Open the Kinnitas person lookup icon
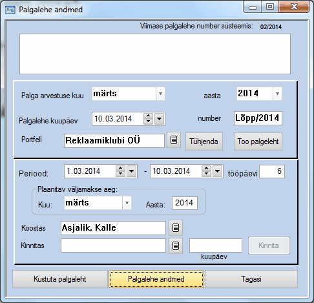314x303 pixels. 176,246
